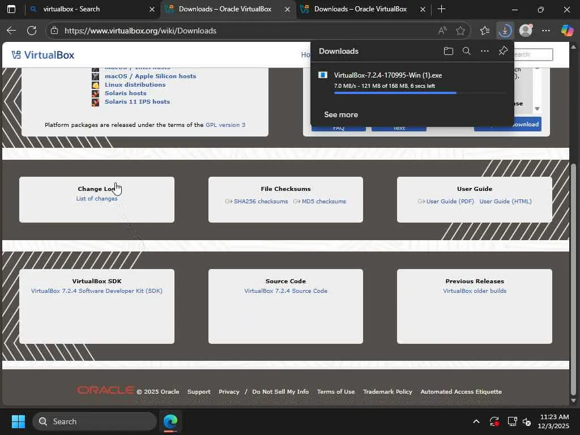Open Linux distributions link
580x435 pixels.
tap(135, 85)
